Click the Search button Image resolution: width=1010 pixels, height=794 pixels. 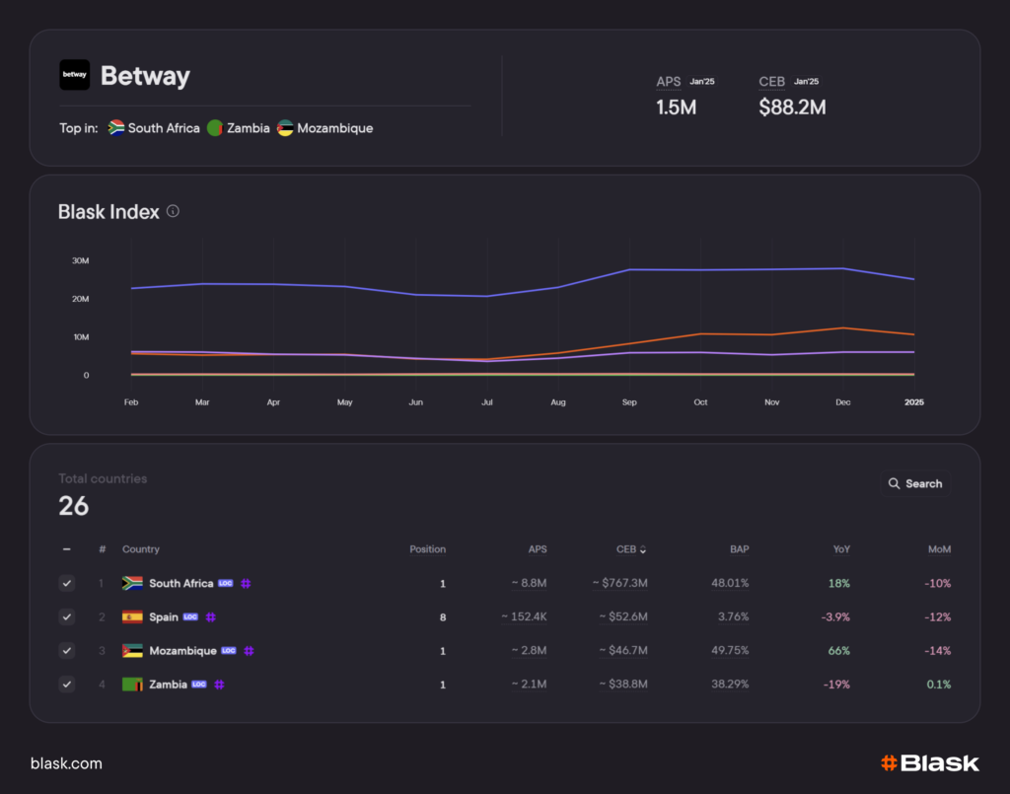(914, 483)
